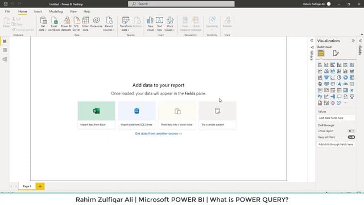Expand the Filters pane
Screen dimensions: 364x205
pyautogui.click(x=312, y=40)
